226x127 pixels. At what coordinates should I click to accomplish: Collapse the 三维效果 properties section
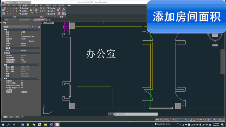tap(38, 48)
